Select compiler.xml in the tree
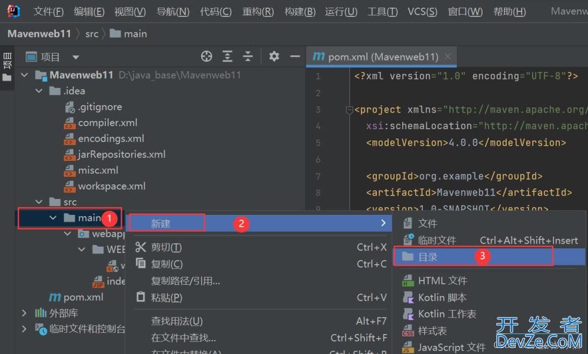Image resolution: width=588 pixels, height=354 pixels. tap(101, 123)
